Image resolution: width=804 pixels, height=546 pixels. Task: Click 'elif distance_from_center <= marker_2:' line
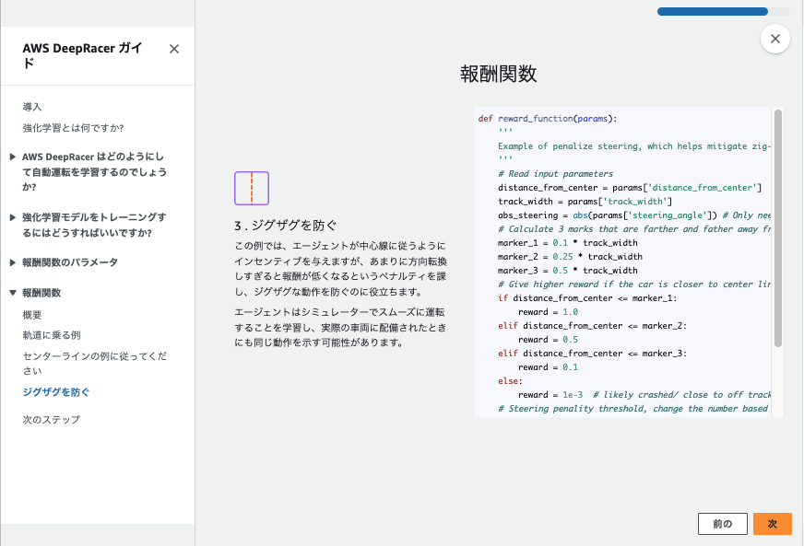coord(592,326)
